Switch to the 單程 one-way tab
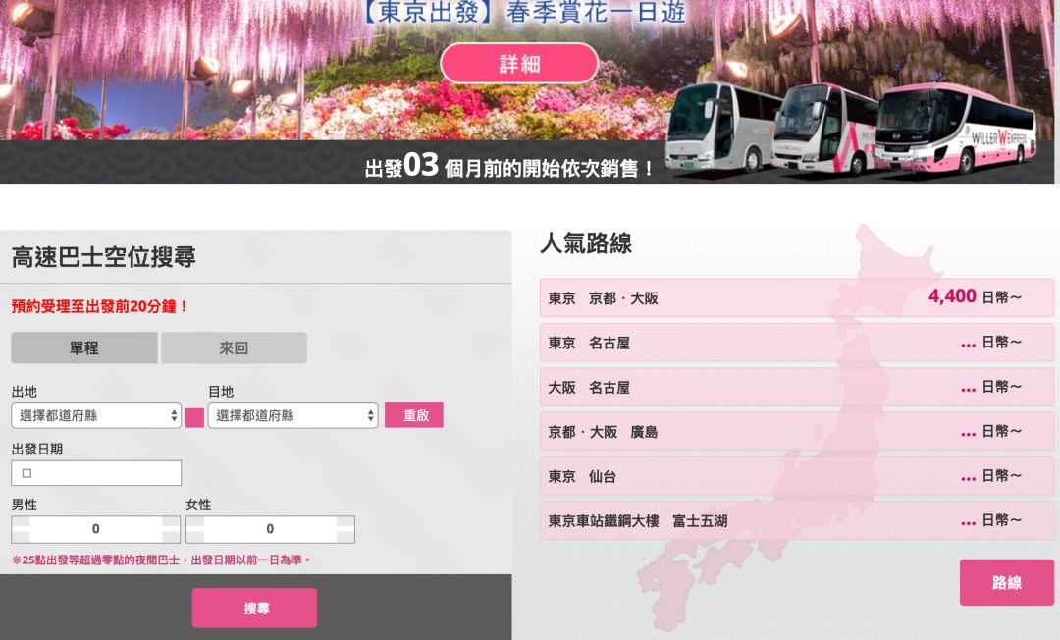The width and height of the screenshot is (1060, 640). click(83, 347)
